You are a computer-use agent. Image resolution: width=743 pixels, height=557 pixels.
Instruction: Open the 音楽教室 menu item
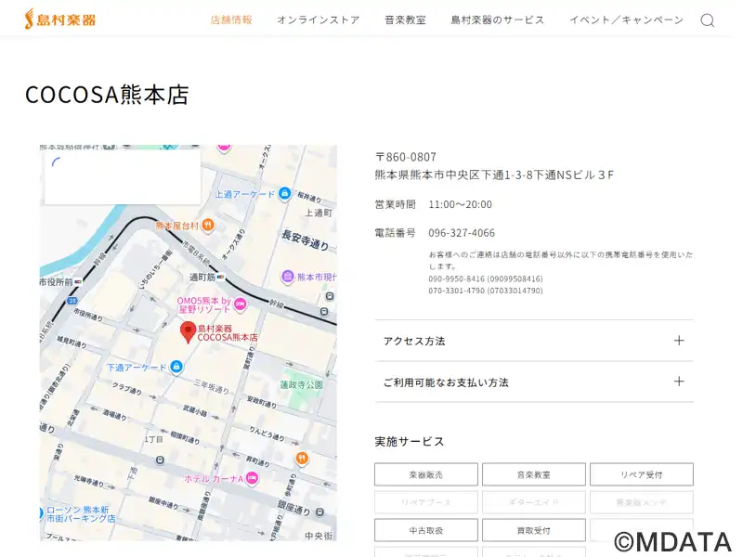click(405, 20)
